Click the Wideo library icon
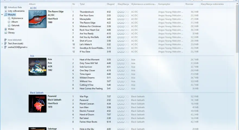This screenshot has width=239, height=130. click(6, 29)
